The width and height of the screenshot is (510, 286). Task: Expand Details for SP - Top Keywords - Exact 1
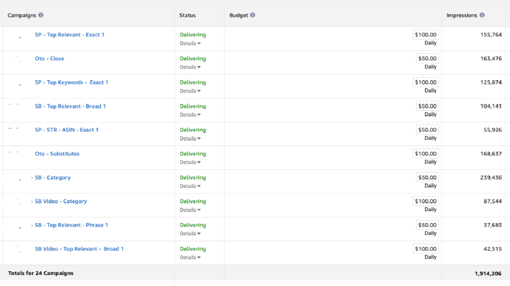click(x=190, y=91)
